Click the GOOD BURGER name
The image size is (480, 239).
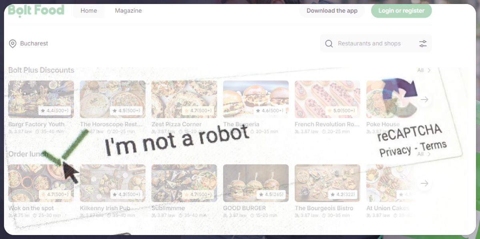tap(244, 208)
